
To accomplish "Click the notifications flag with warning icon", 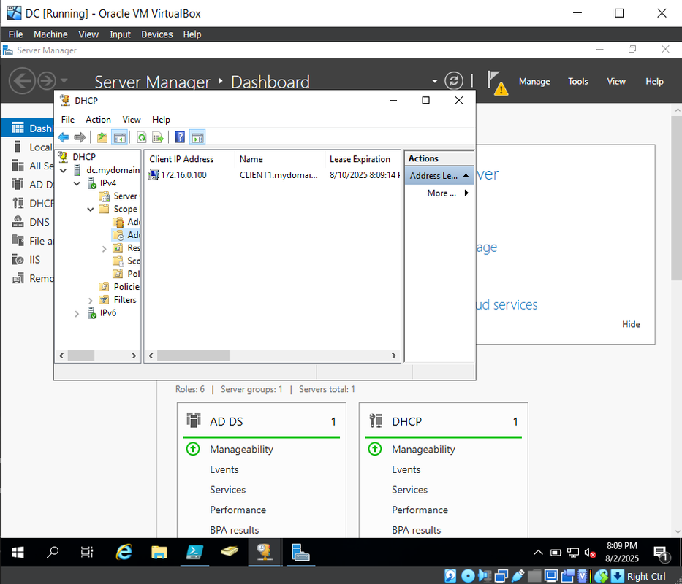I will pyautogui.click(x=497, y=82).
